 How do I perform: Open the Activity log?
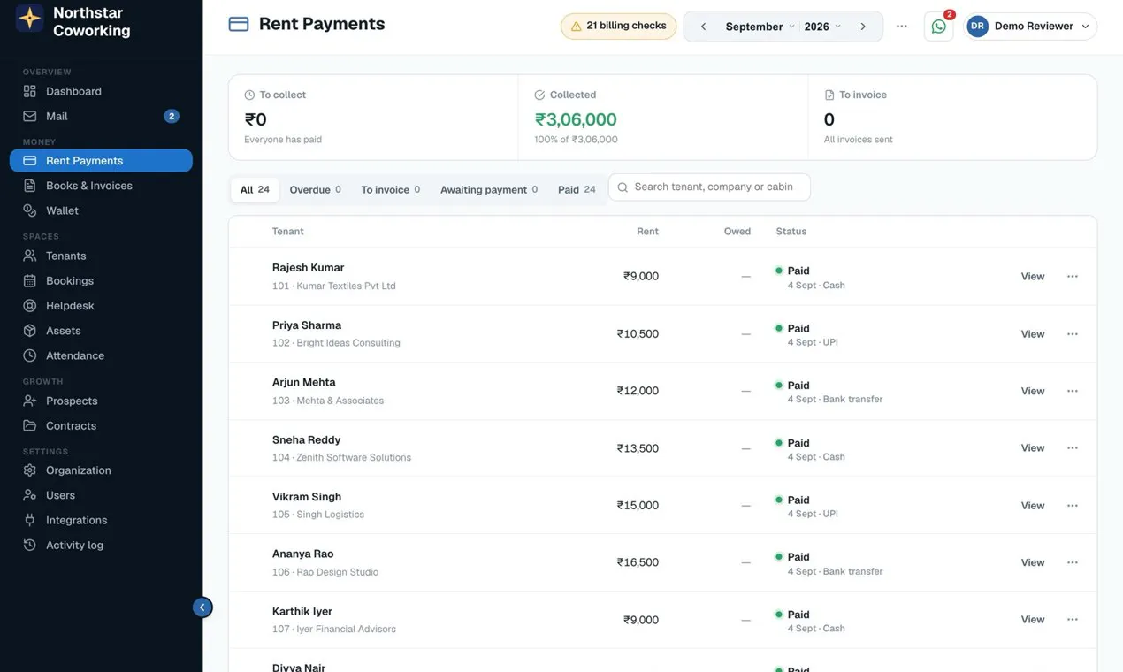click(x=101, y=545)
